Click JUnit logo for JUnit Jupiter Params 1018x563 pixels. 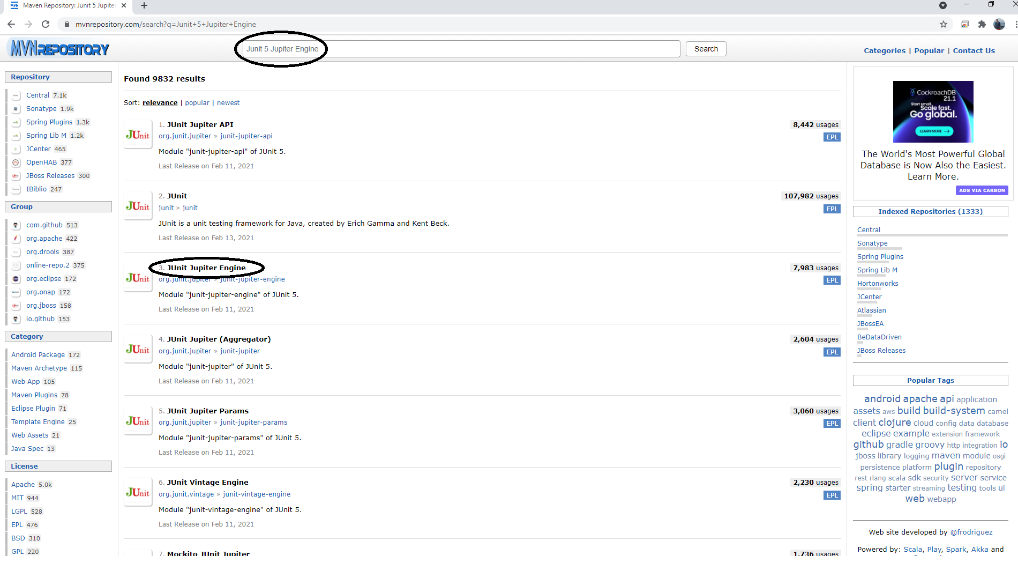pyautogui.click(x=138, y=421)
